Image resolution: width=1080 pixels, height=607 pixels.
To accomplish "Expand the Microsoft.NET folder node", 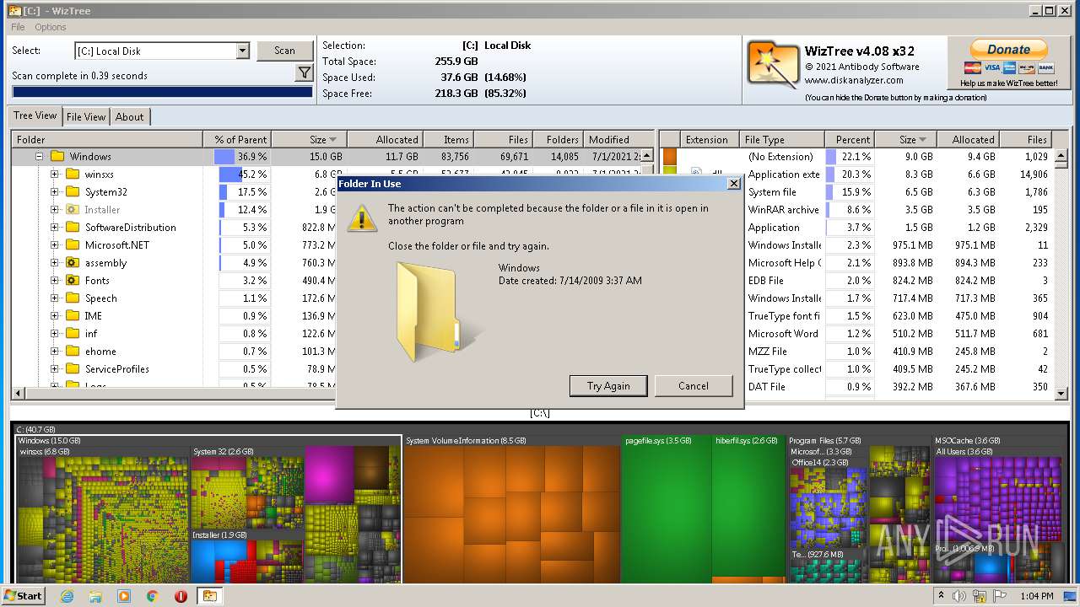I will [x=54, y=244].
